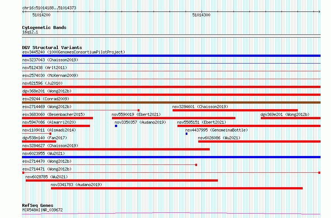Click the esv3445240 1000GenomesConsortiumPilotProject variant label
Viewport: 331px width, 218px height.
coord(74,52)
